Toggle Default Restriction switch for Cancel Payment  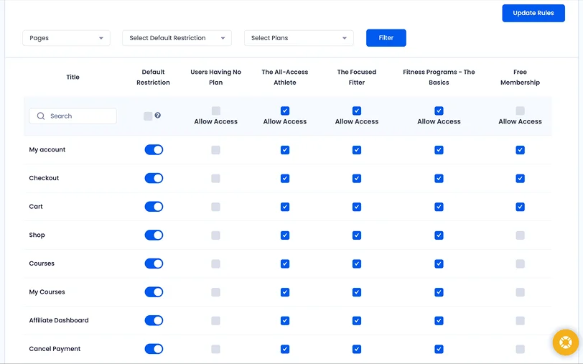tap(154, 349)
